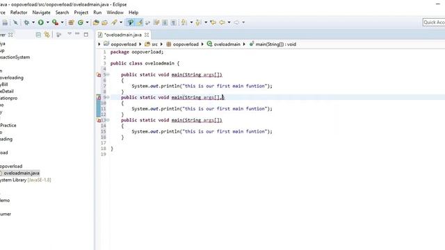This screenshot has height=250, width=445.
Task: Open the Help menu
Action: tap(133, 12)
